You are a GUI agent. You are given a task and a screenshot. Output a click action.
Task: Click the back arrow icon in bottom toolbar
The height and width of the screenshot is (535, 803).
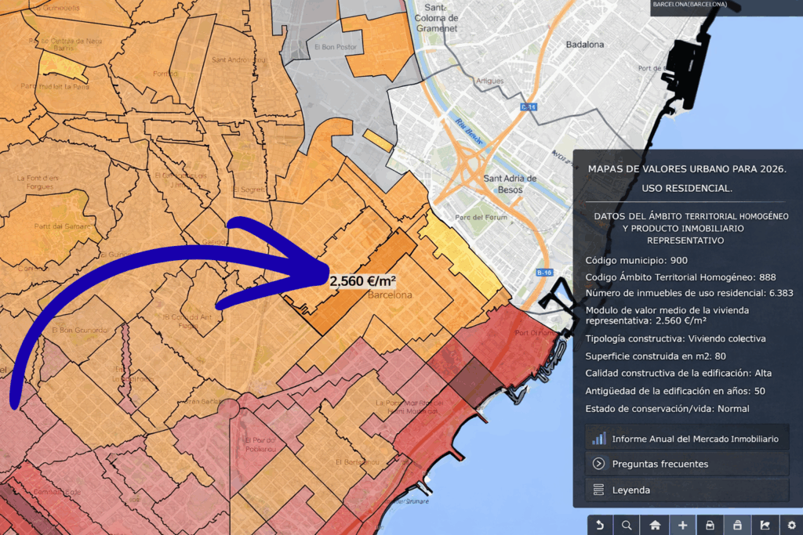point(600,525)
